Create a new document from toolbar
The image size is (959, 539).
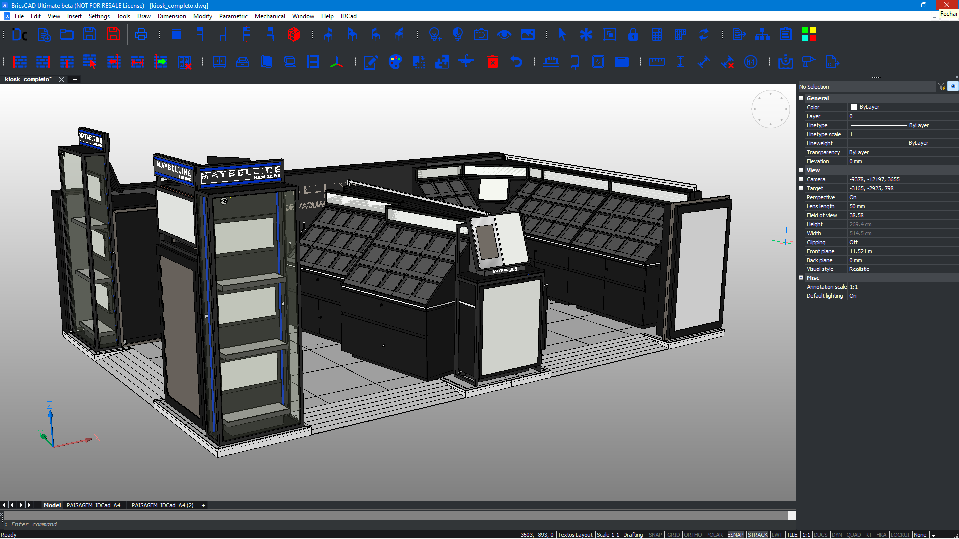(44, 34)
